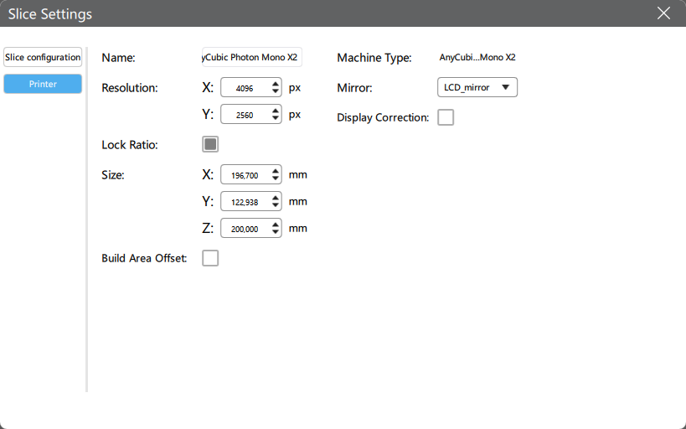This screenshot has width=686, height=429.
Task: Close the Slice Settings dialog
Action: pos(663,13)
